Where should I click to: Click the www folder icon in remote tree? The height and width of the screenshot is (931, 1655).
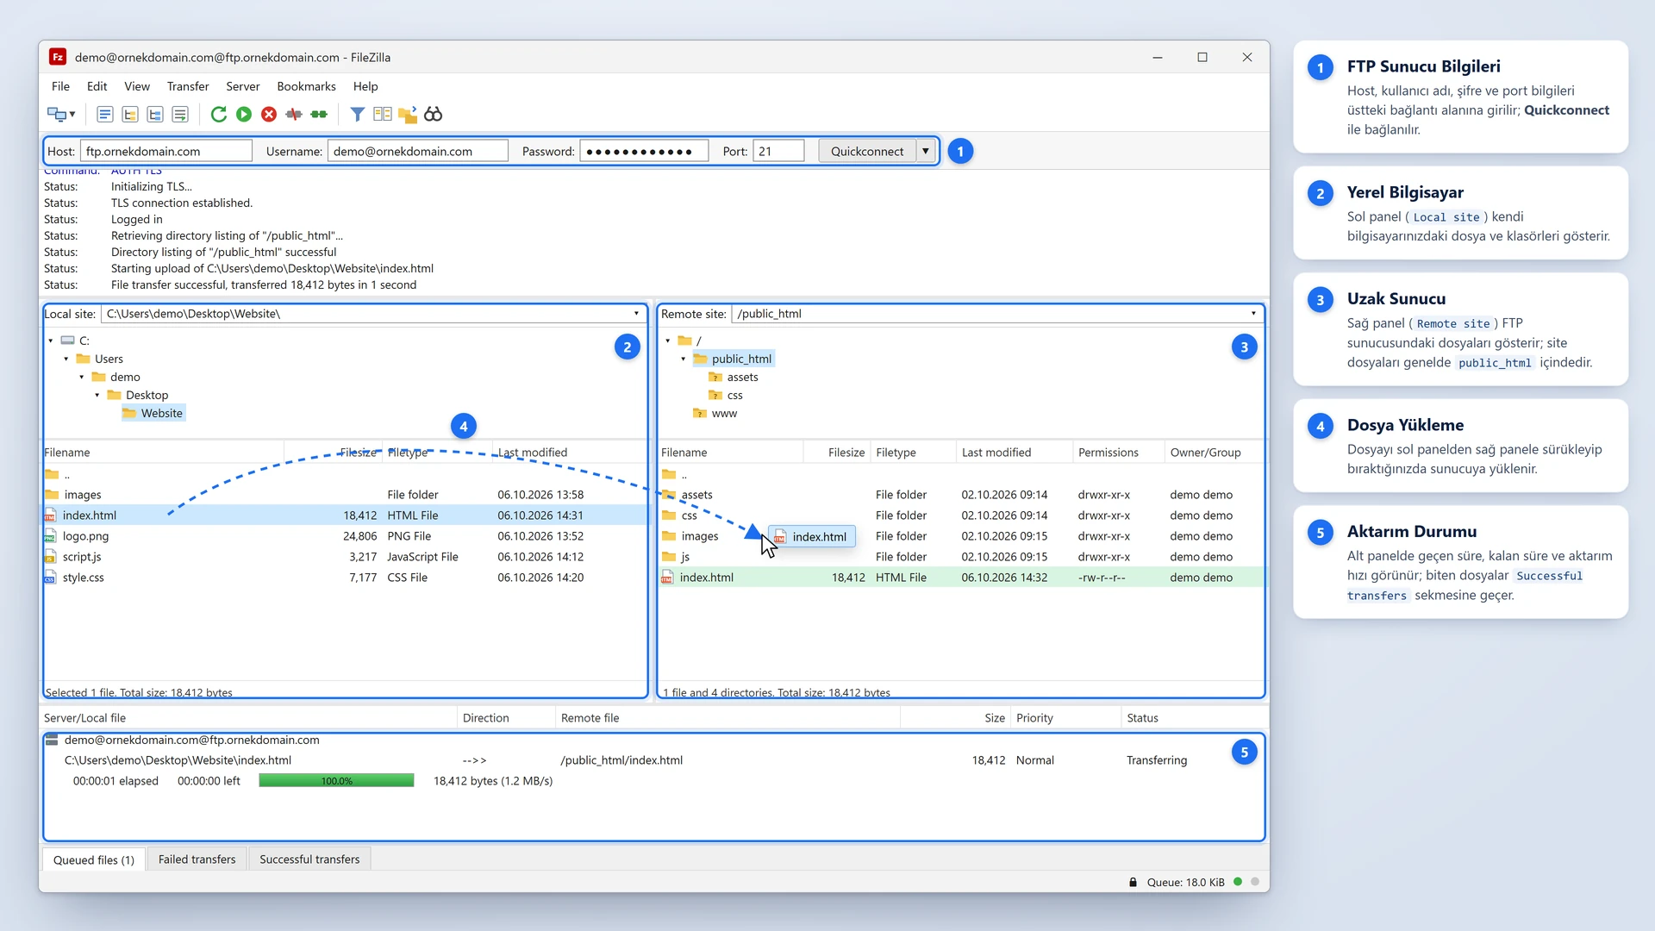point(700,414)
